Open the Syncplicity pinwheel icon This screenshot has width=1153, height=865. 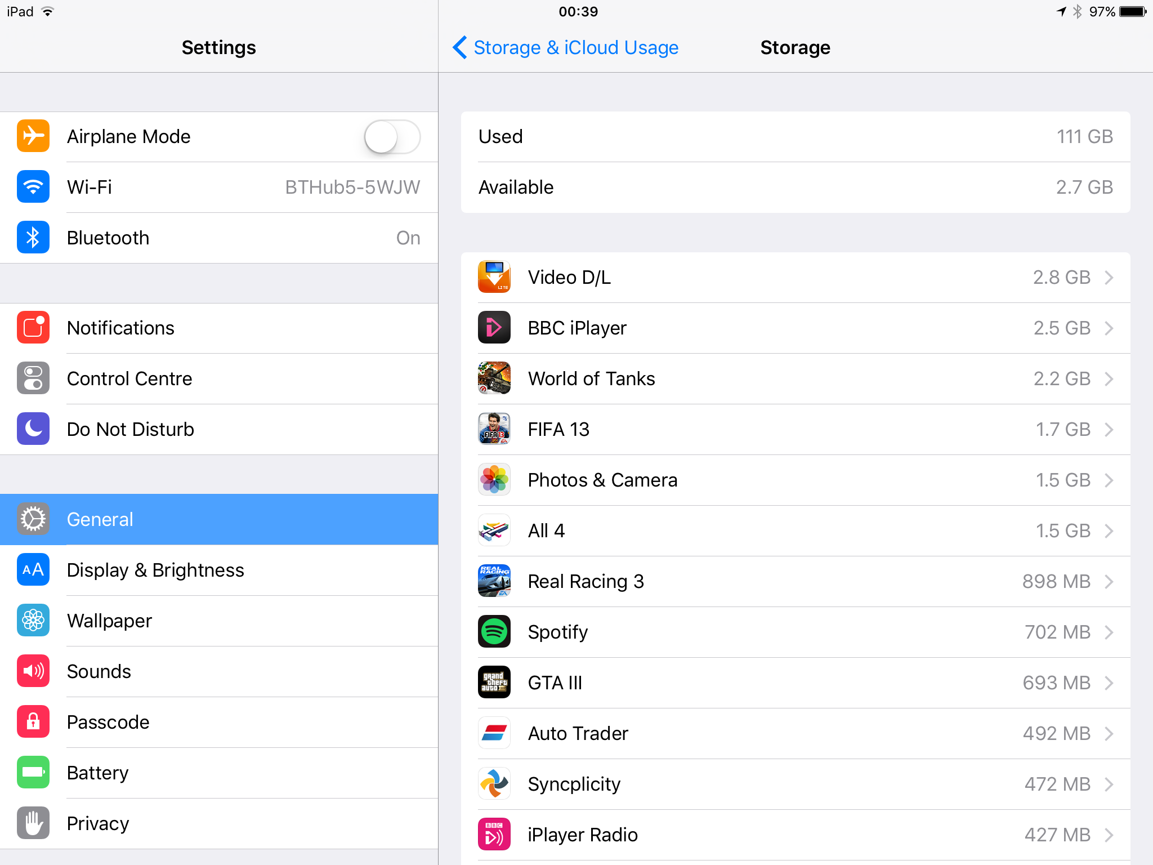pos(494,784)
